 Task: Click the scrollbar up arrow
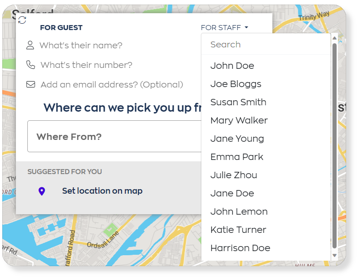334,38
